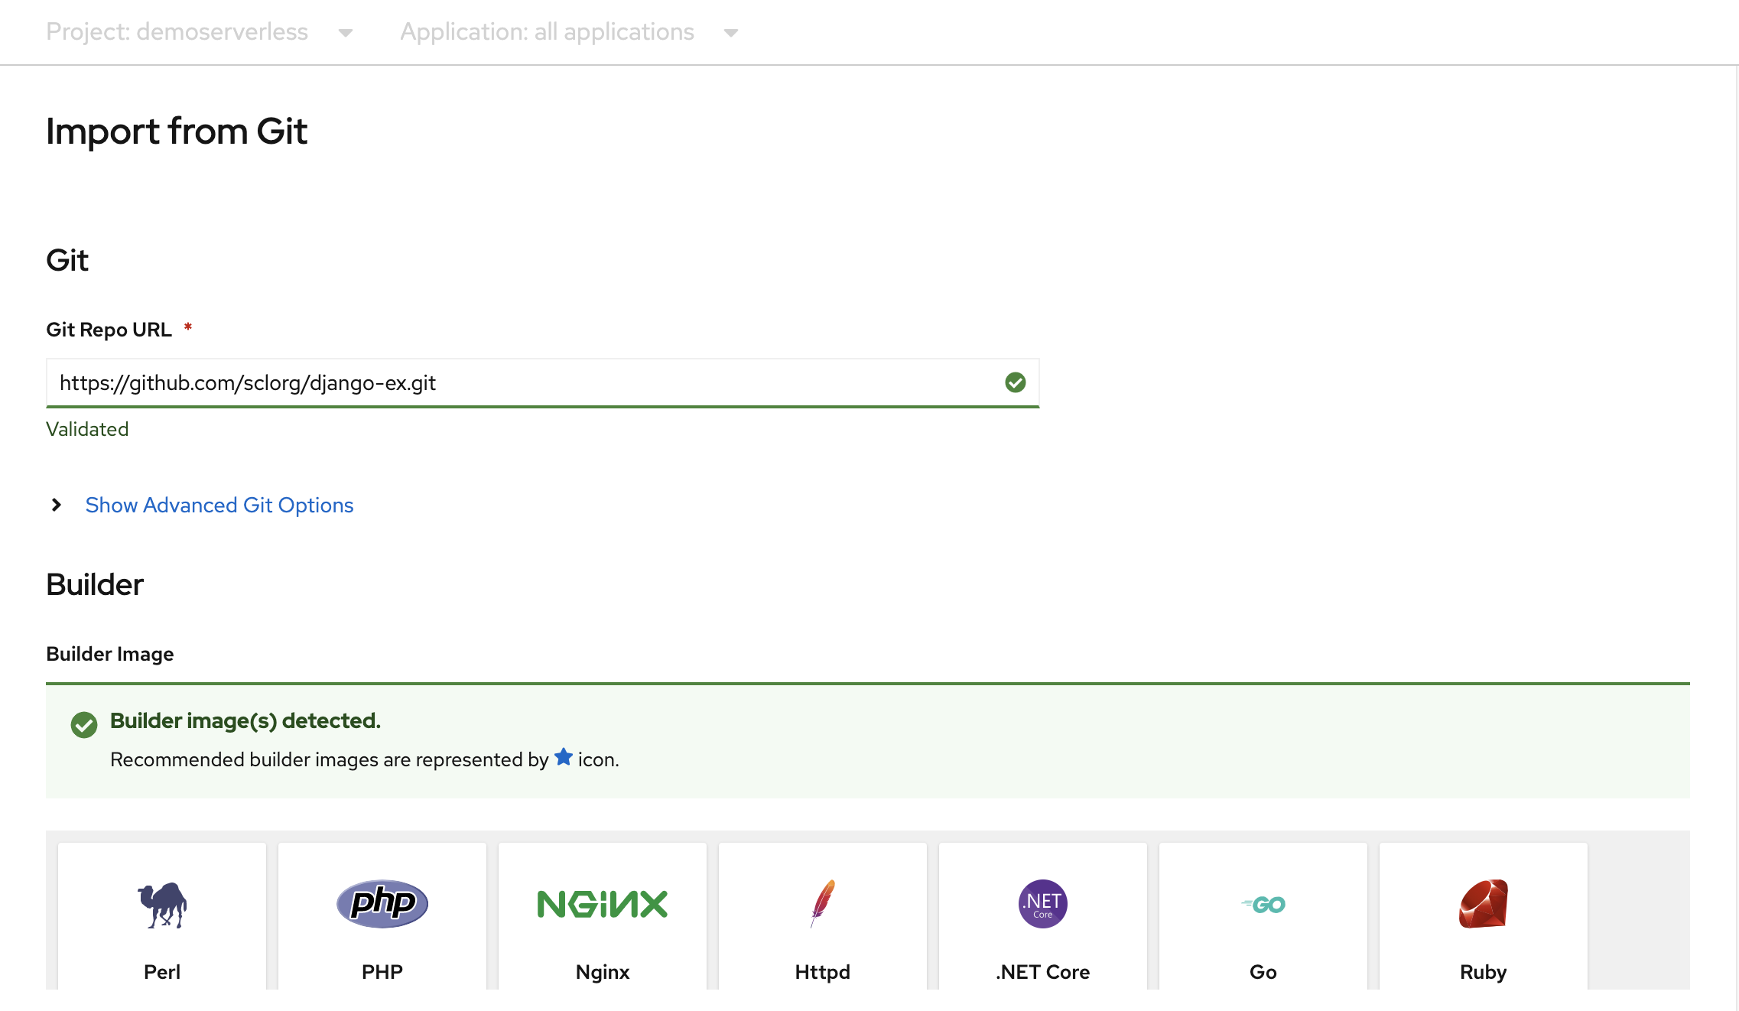
Task: Select the Nginx builder image icon
Action: click(600, 902)
